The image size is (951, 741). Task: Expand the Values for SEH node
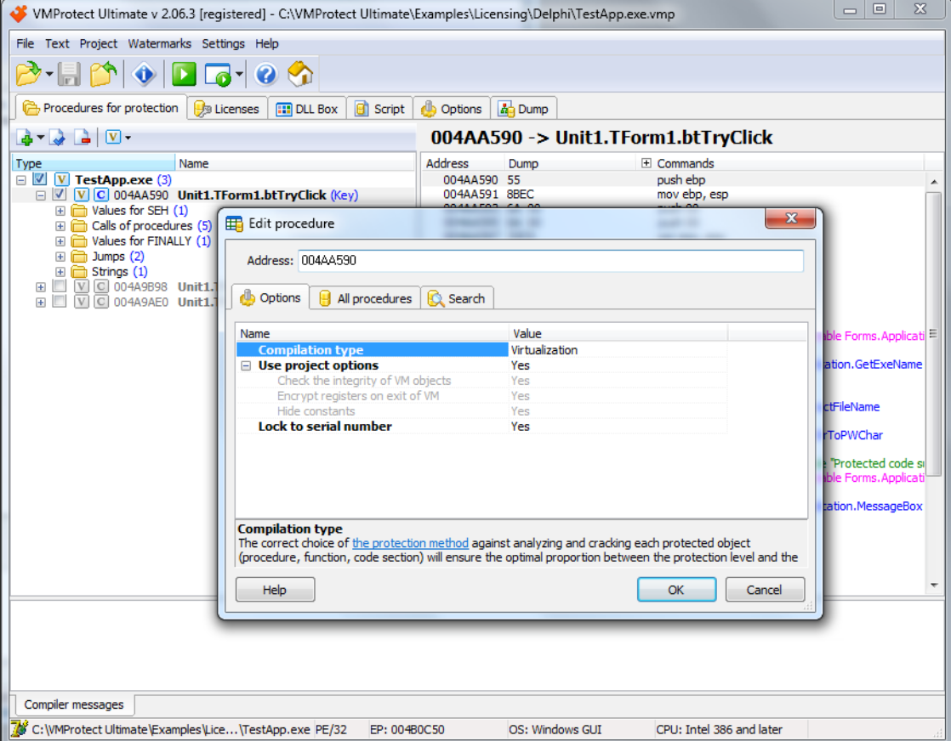pyautogui.click(x=60, y=210)
